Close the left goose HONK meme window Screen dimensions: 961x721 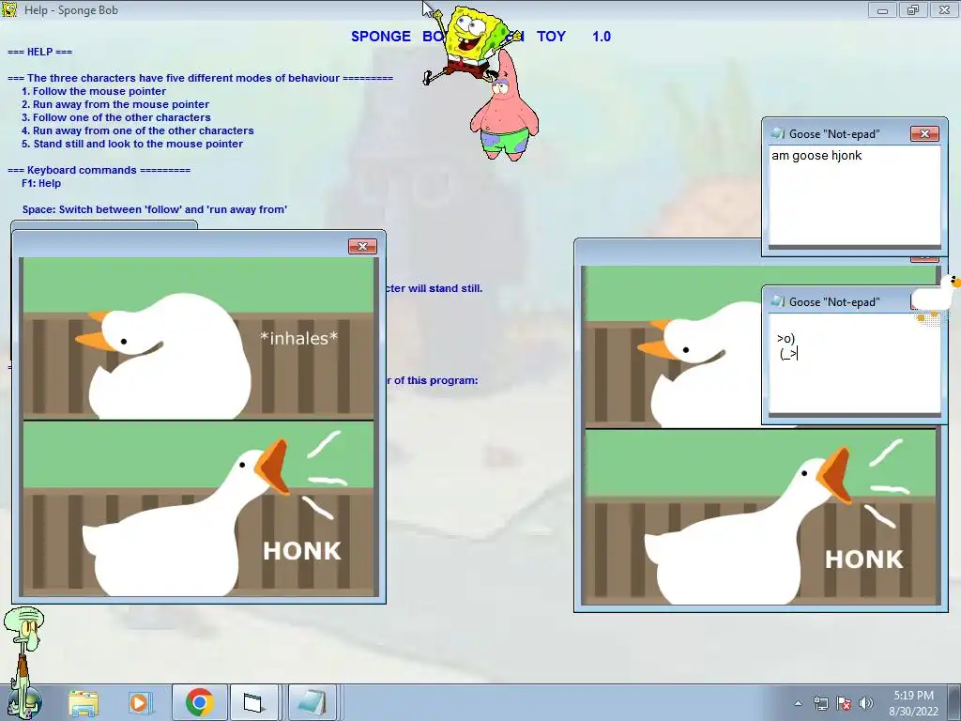click(x=362, y=247)
